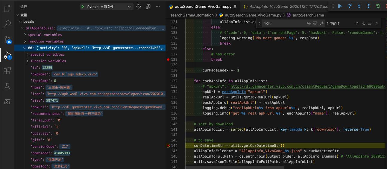This screenshot has width=387, height=169.
Task: Open the debug configuration dropdown
Action: coord(129,7)
